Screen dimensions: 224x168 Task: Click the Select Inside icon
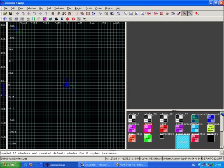point(70,14)
